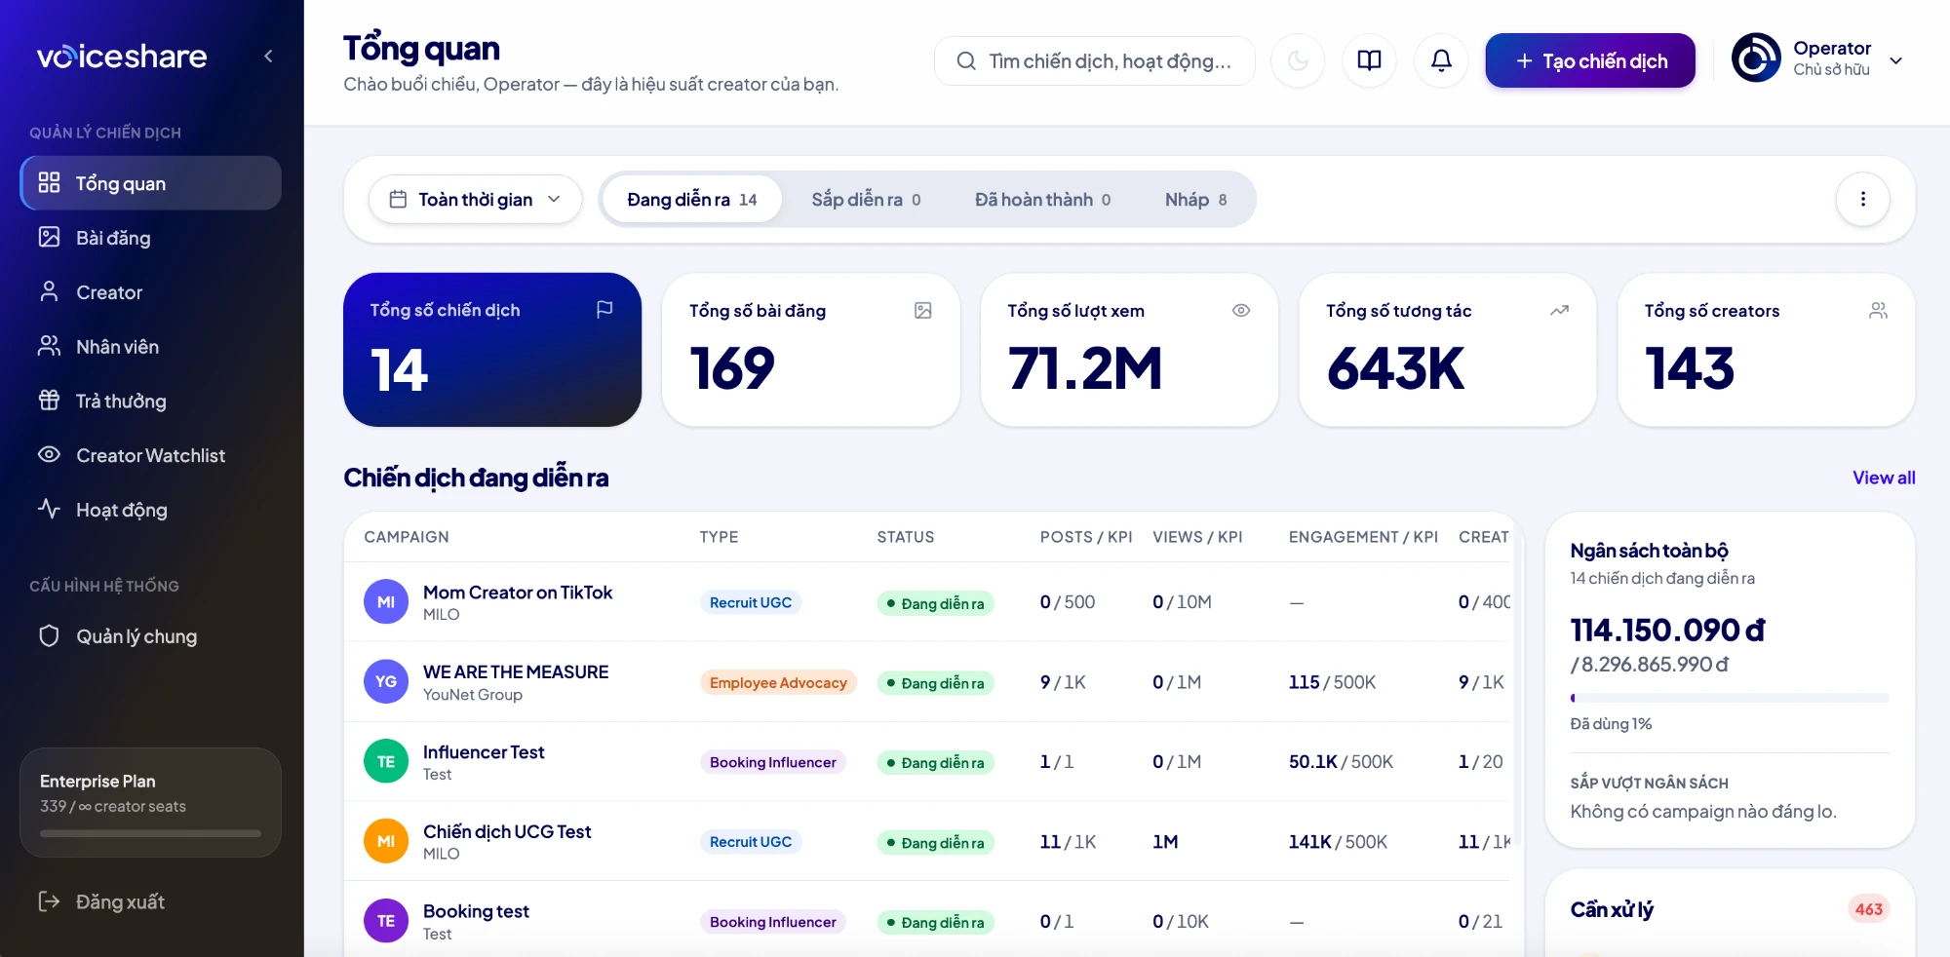The height and width of the screenshot is (957, 1950).
Task: Click the people icon on Tổng số creators card
Action: pyautogui.click(x=1878, y=310)
